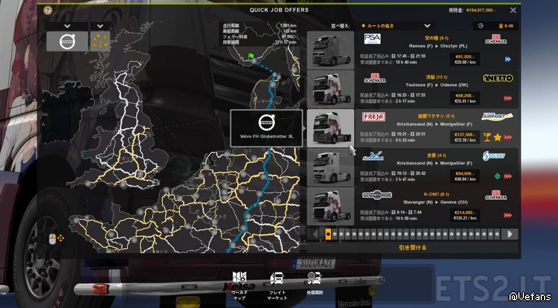Select the AkzoNobel hydrogen job truck thumbnail
The width and height of the screenshot is (558, 308).
point(330,167)
